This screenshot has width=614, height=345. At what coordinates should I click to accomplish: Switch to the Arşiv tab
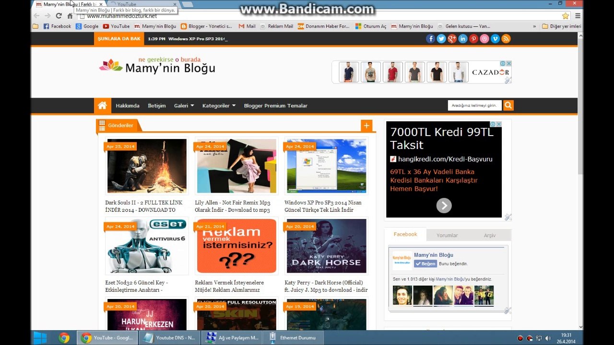(x=490, y=235)
